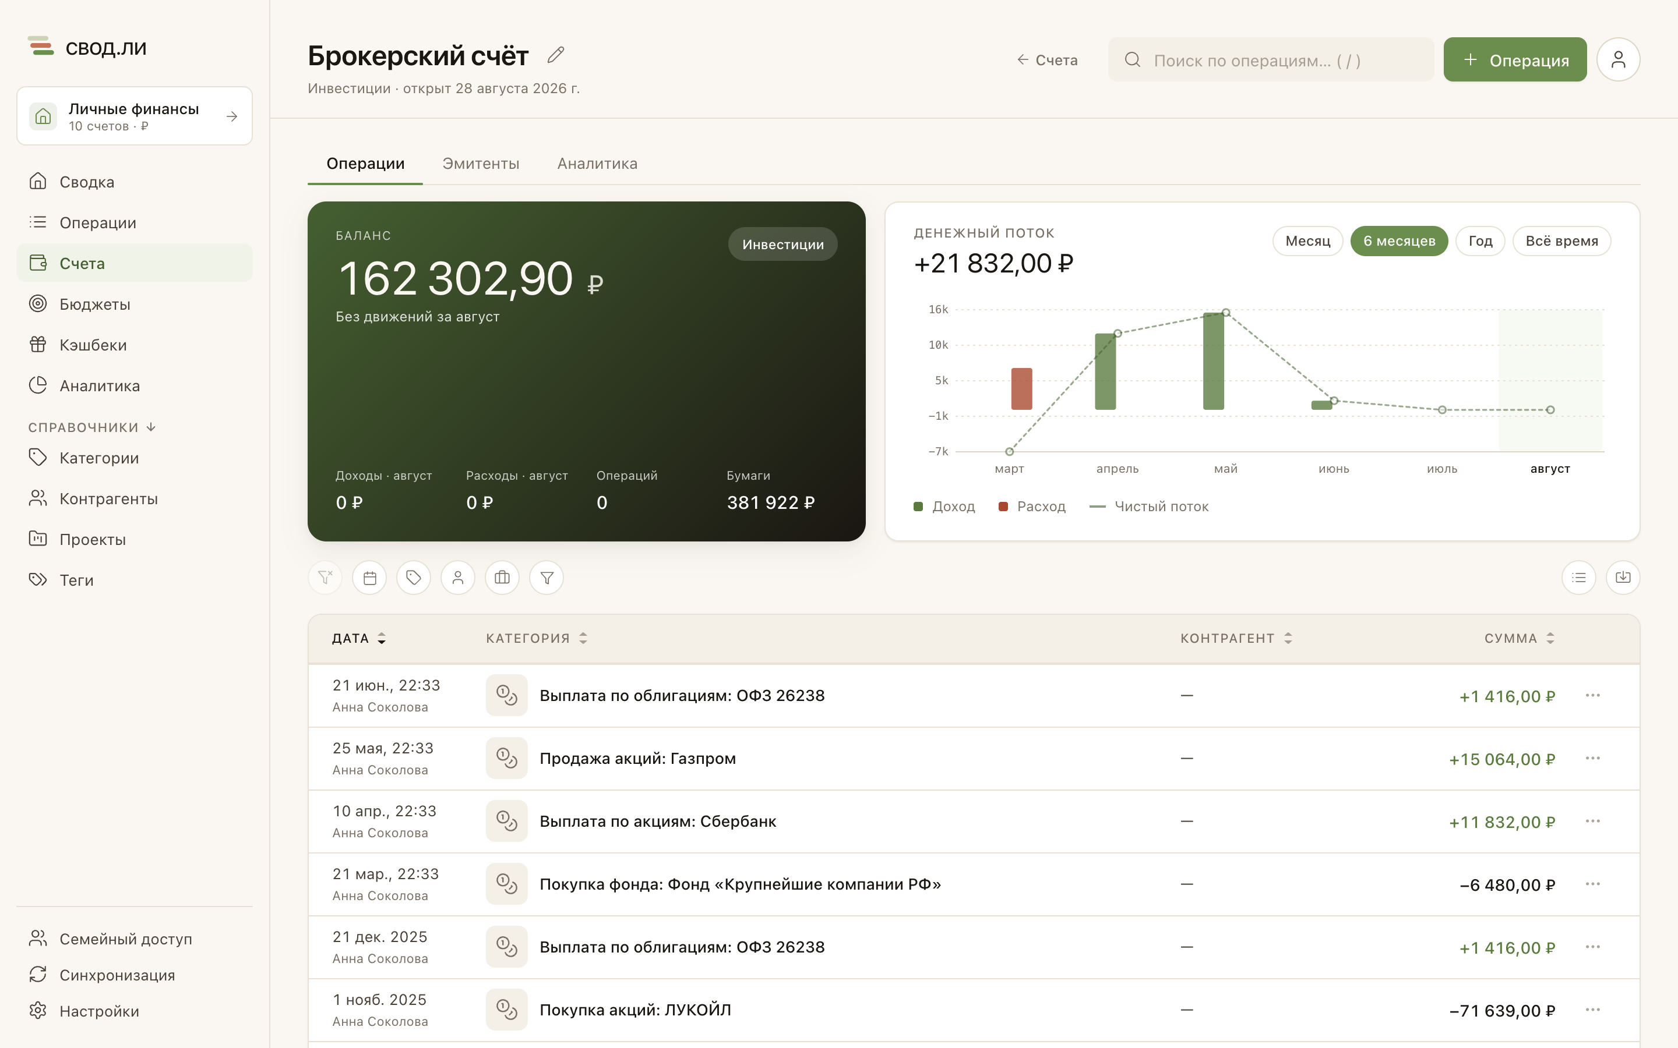Select 6 месяцев period toggle
This screenshot has width=1678, height=1048.
1399,241
